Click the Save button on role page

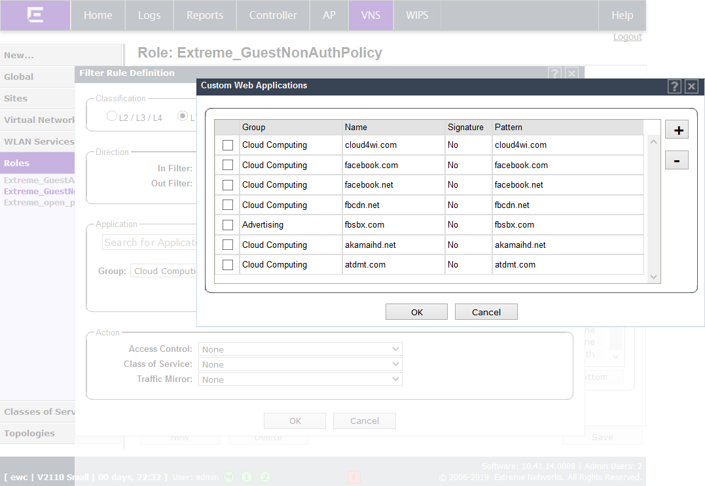tap(602, 437)
